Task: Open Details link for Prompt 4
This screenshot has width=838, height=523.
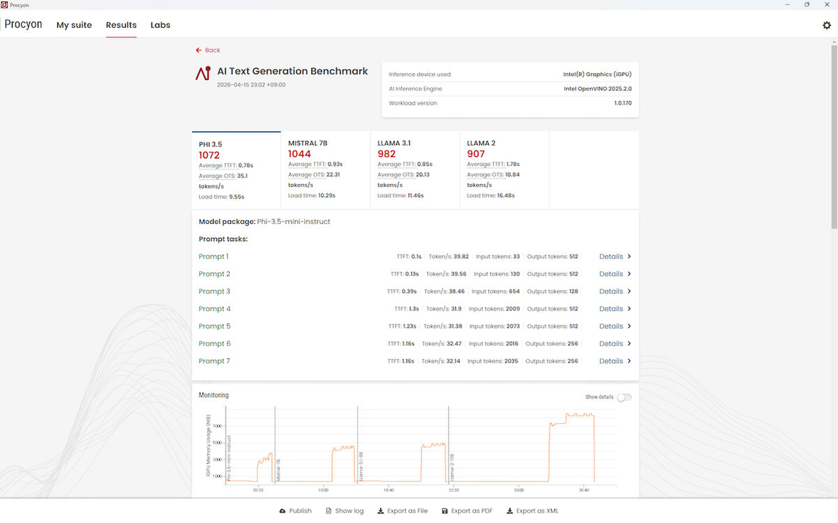Action: (x=611, y=309)
